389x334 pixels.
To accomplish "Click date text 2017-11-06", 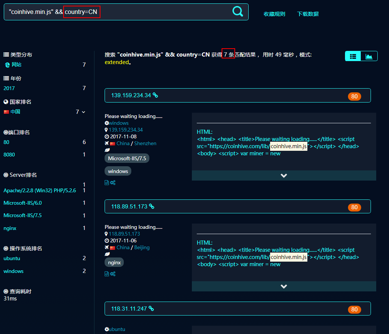I will [x=123, y=241].
